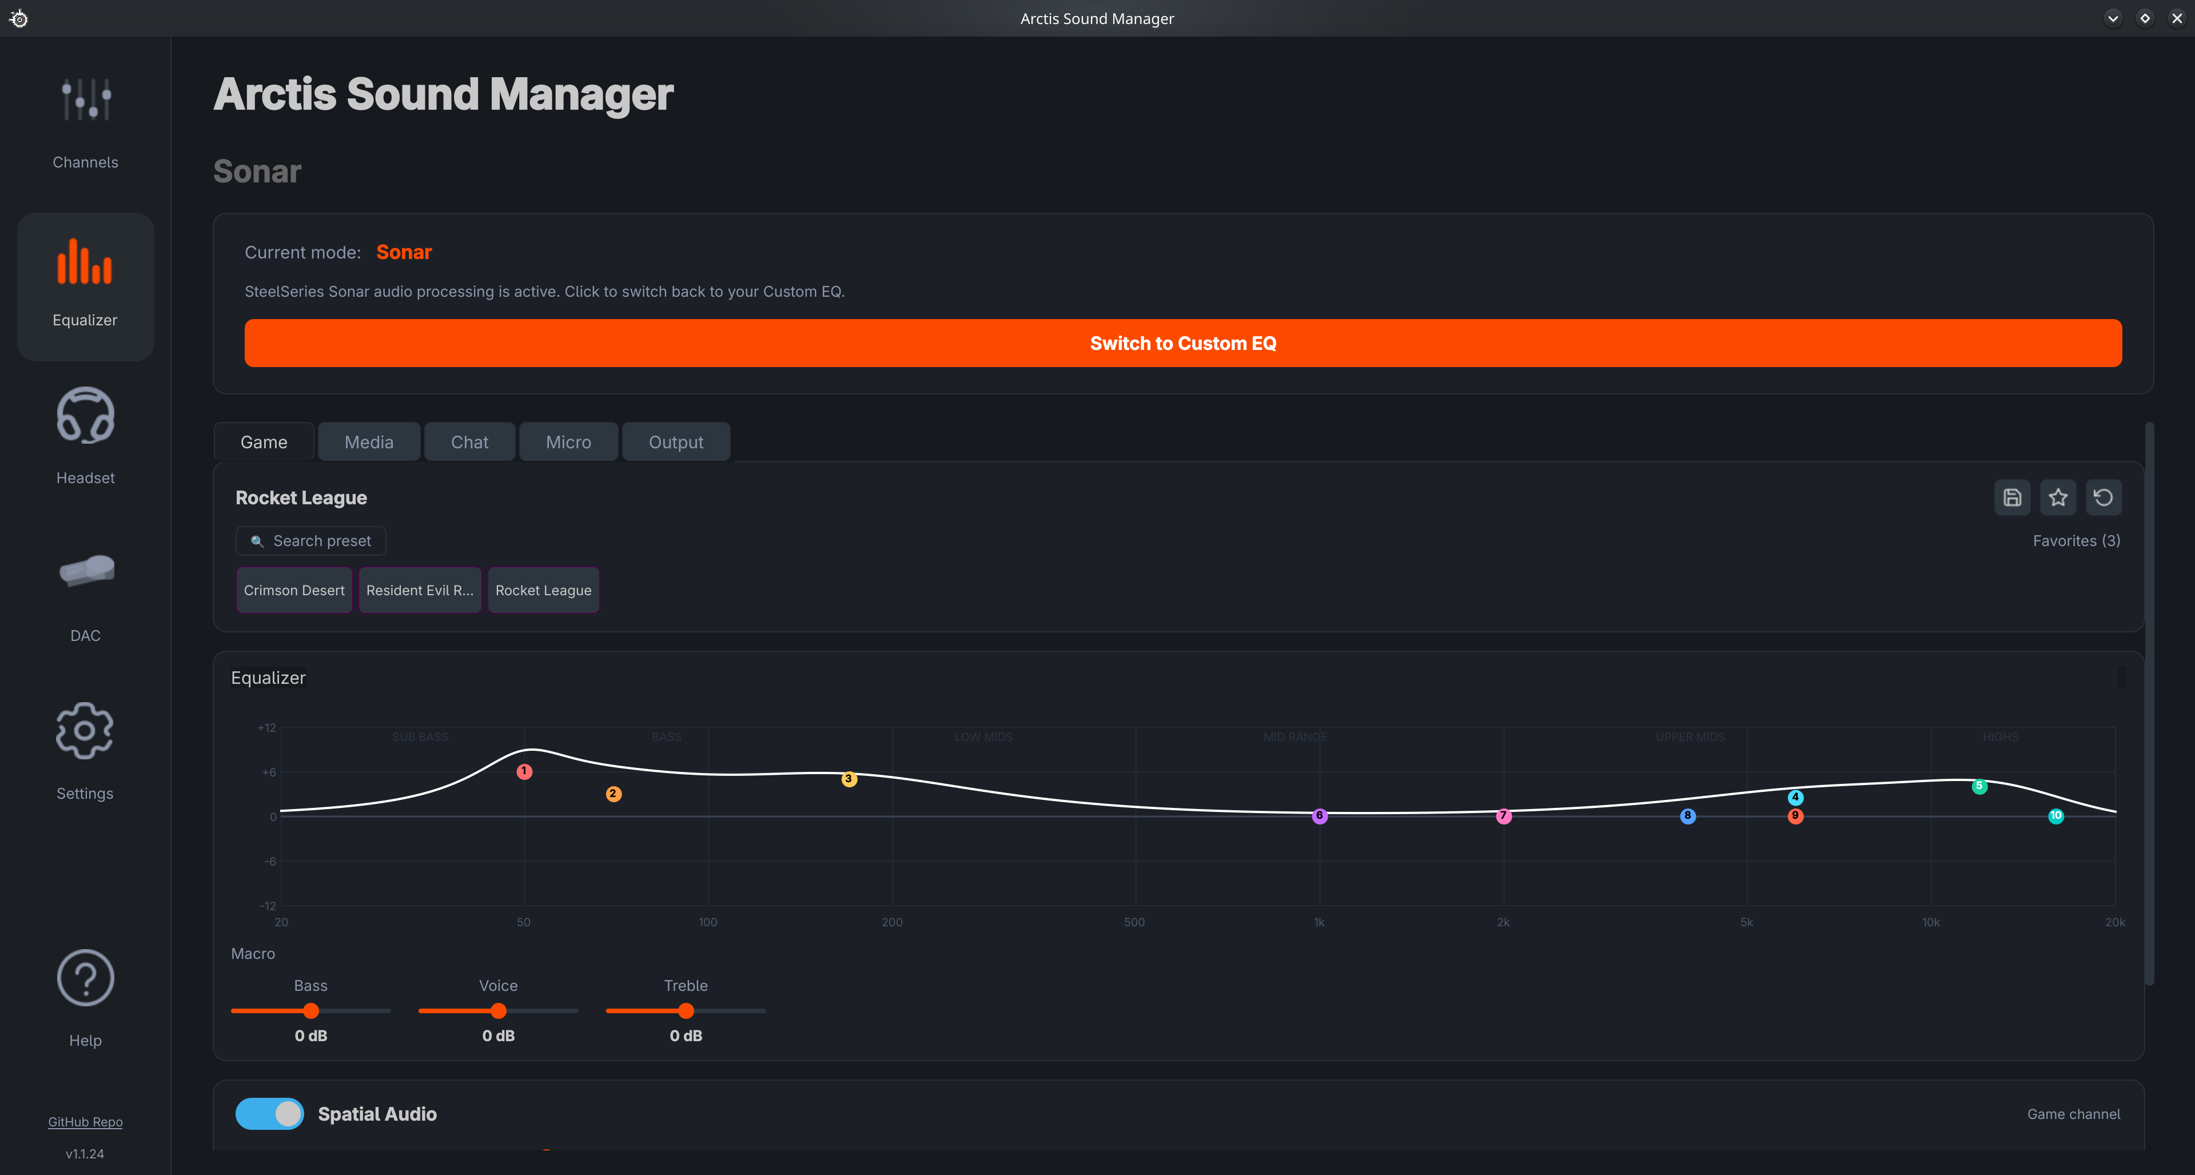Select EQ band point 3
The height and width of the screenshot is (1175, 2195).
tap(848, 779)
